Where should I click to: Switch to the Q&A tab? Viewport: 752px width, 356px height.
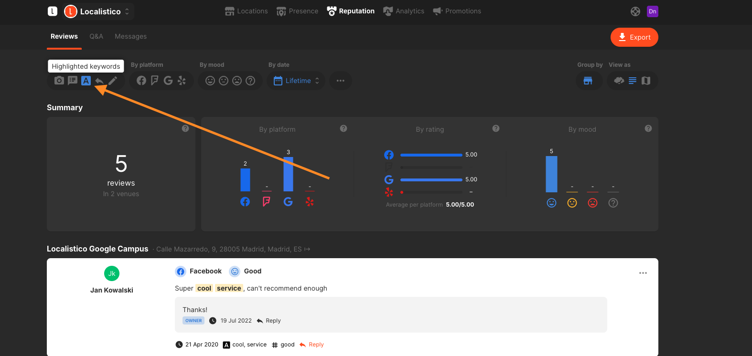pos(96,36)
